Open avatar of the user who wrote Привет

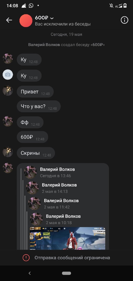coord(8,91)
